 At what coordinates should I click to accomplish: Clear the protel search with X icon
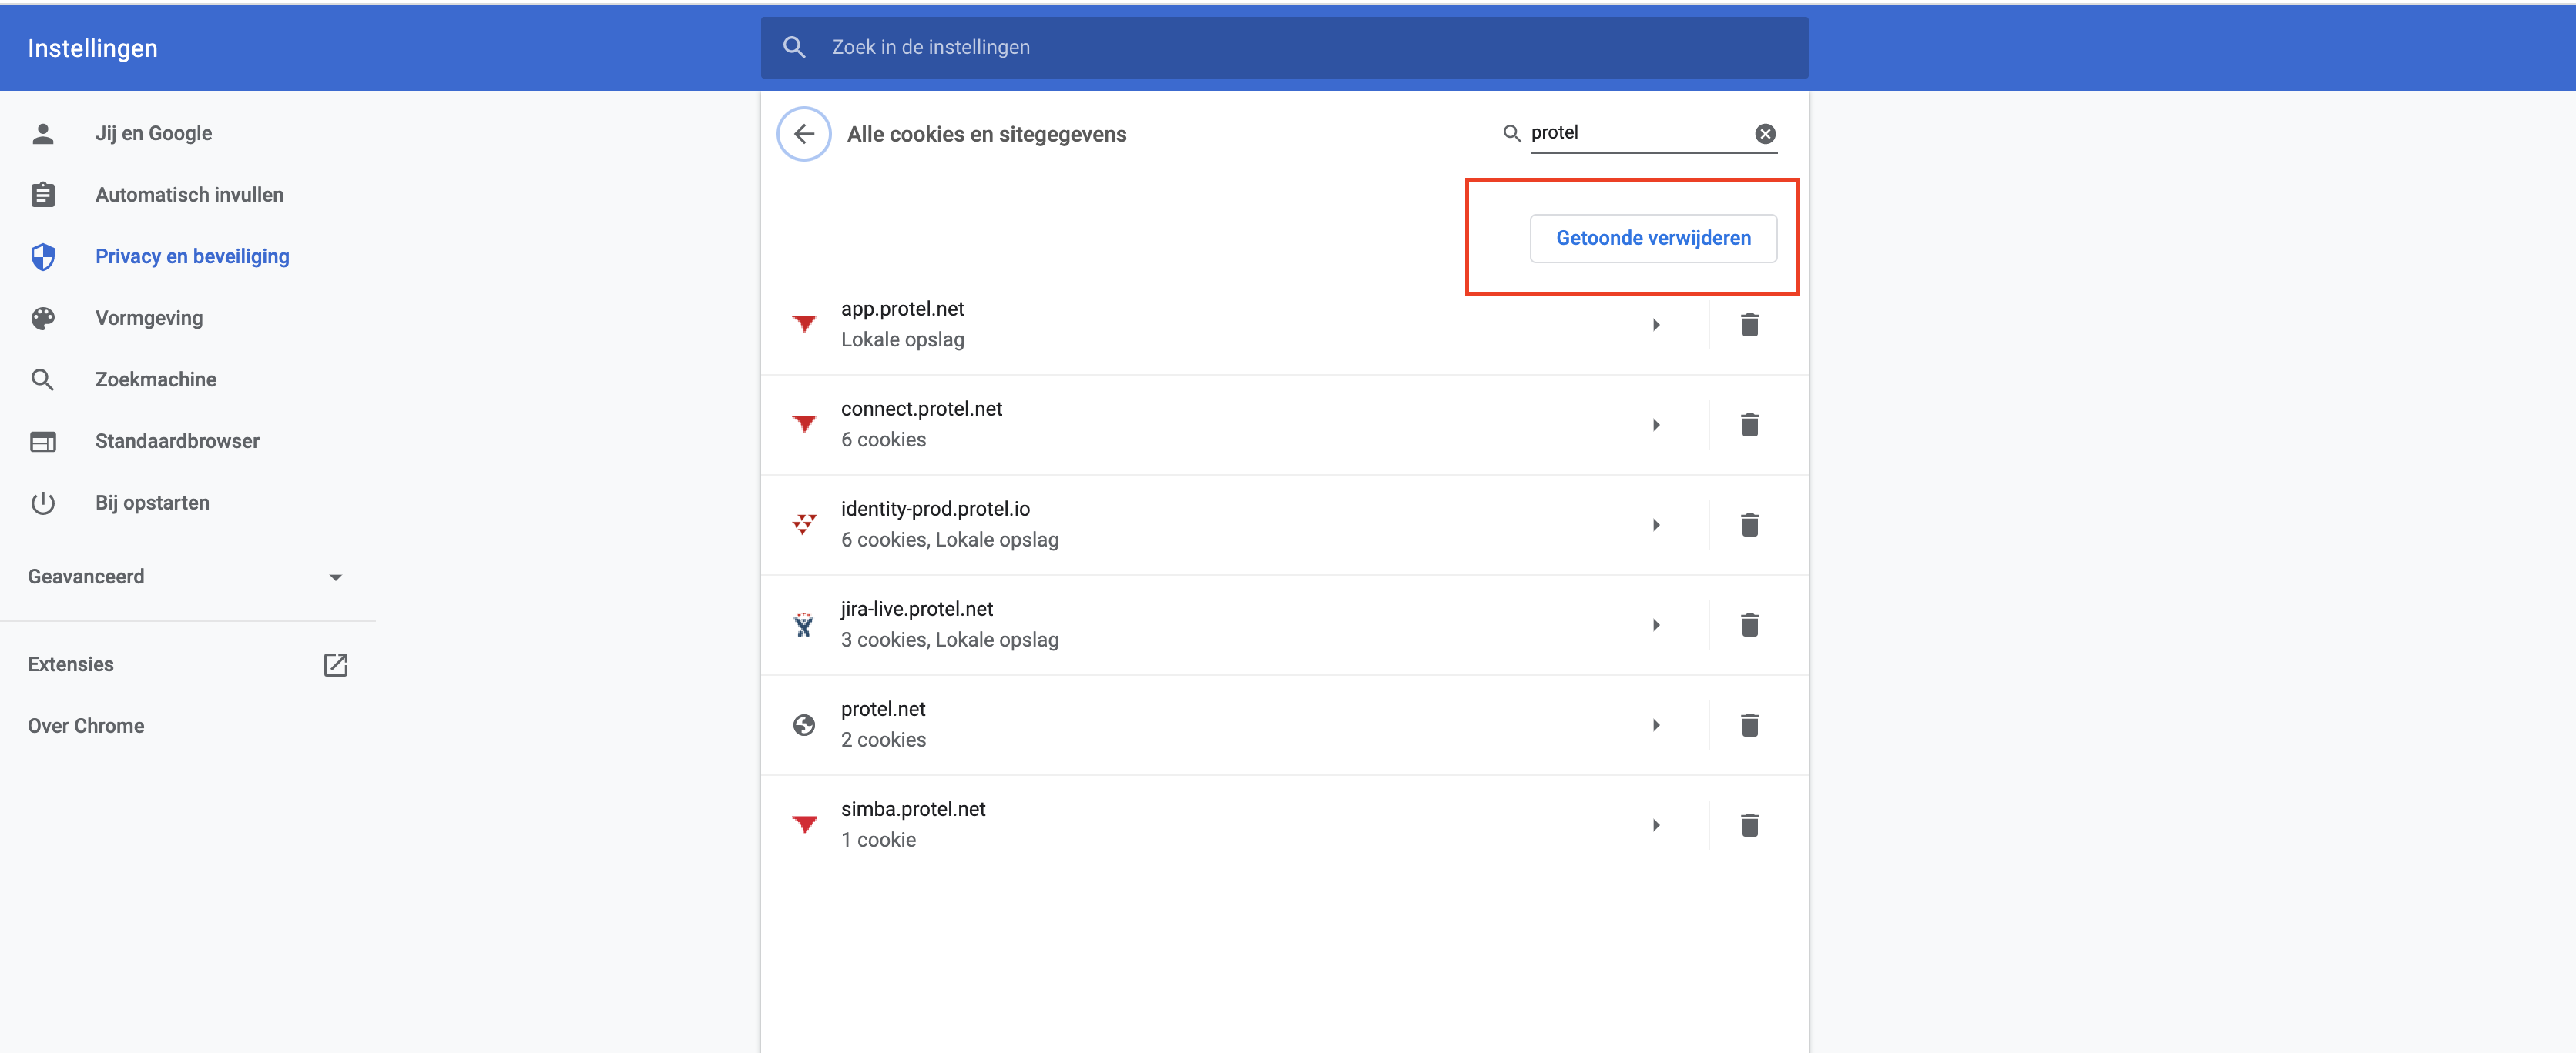pyautogui.click(x=1765, y=134)
